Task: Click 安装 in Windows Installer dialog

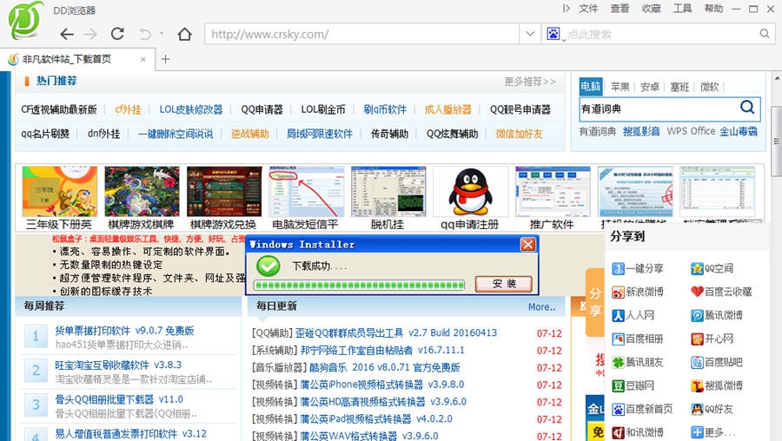Action: click(504, 284)
